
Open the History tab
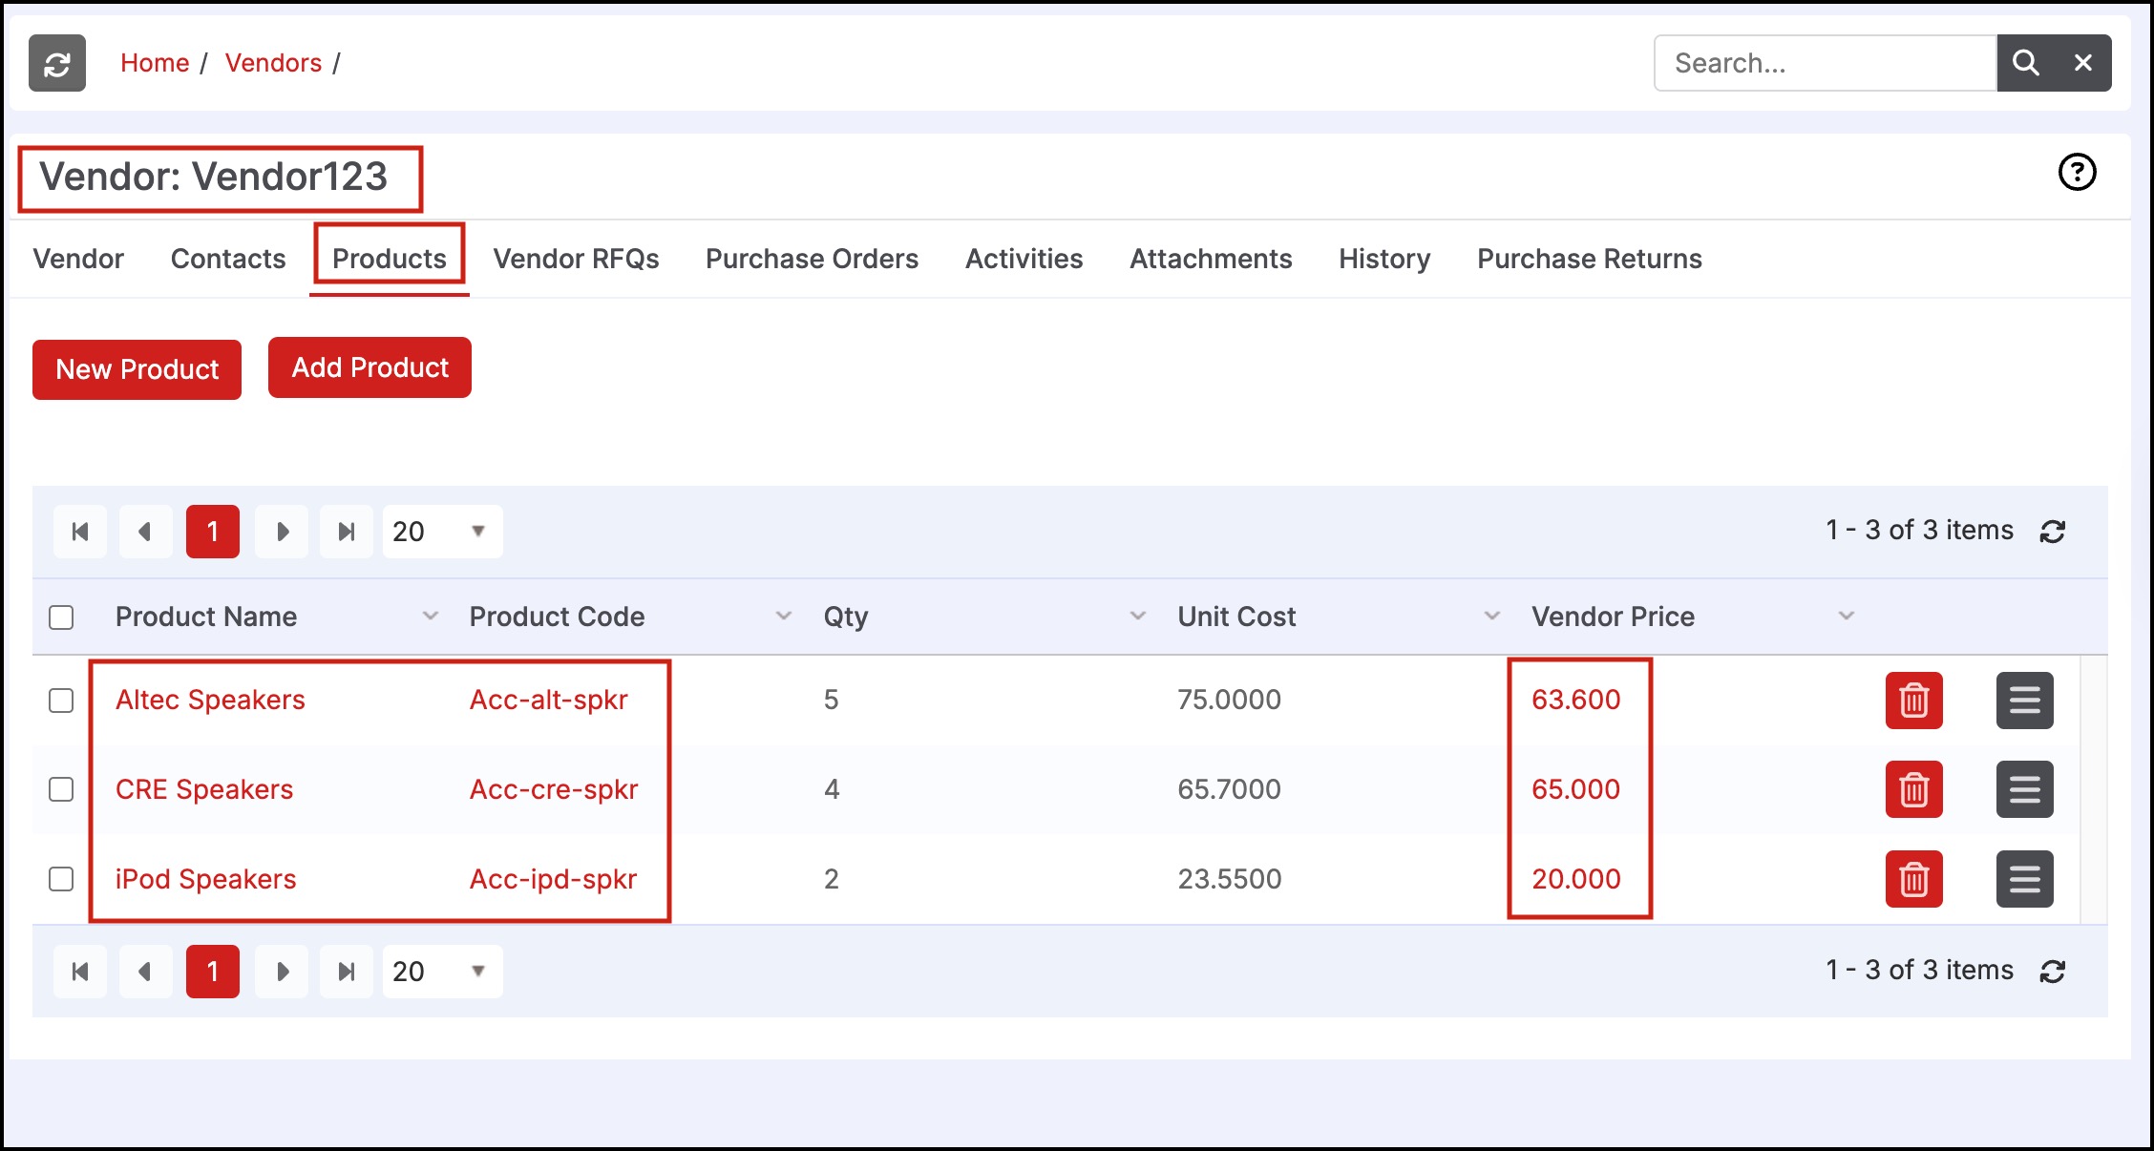coord(1384,259)
